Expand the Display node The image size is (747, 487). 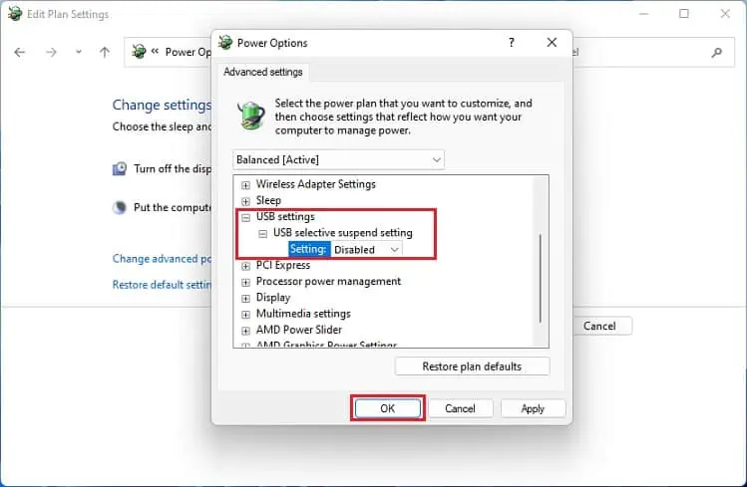point(245,298)
